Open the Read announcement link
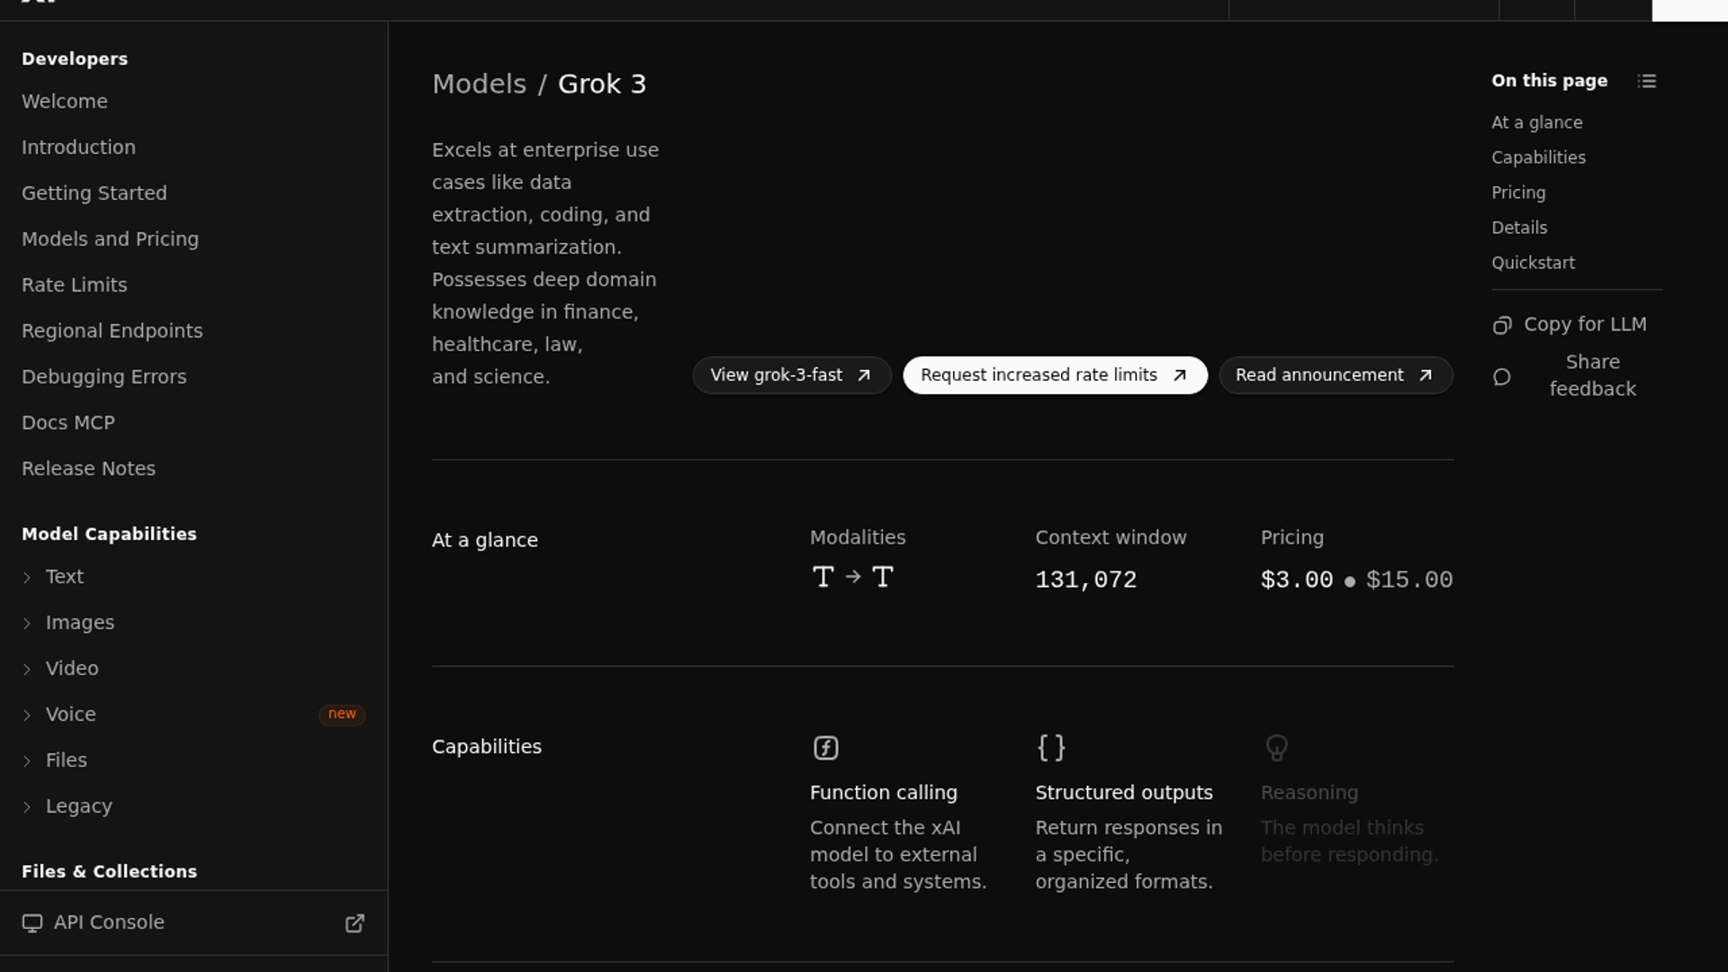1728x972 pixels. 1335,375
